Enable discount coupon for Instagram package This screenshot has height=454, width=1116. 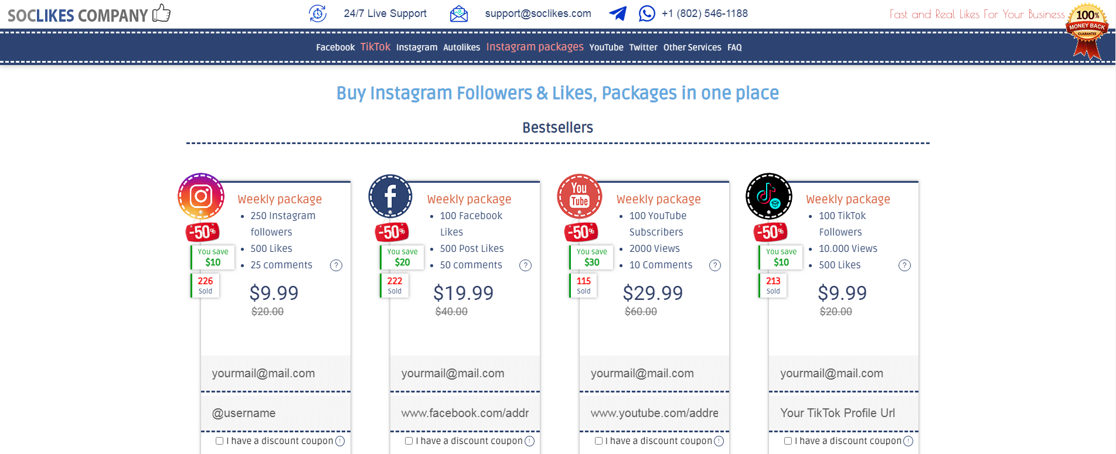pyautogui.click(x=219, y=441)
